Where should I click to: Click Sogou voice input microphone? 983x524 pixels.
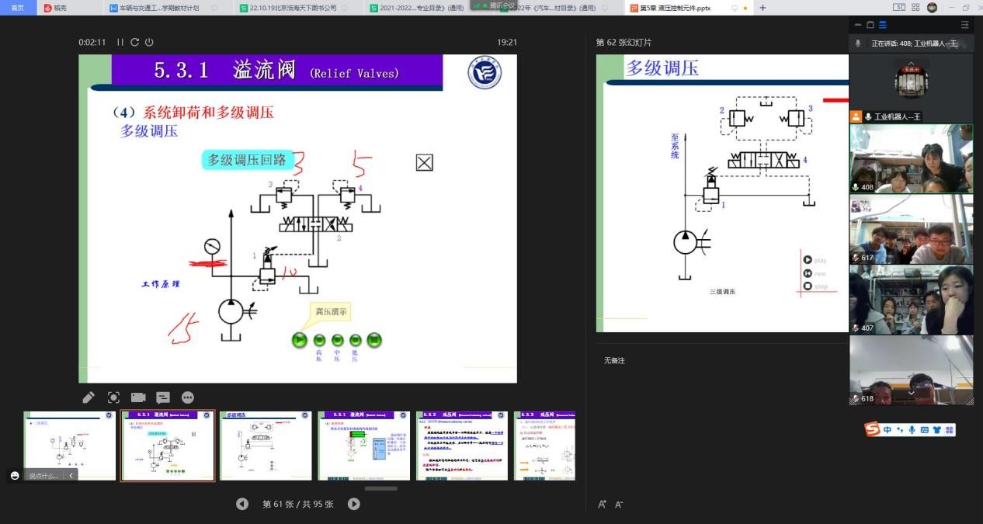click(912, 429)
